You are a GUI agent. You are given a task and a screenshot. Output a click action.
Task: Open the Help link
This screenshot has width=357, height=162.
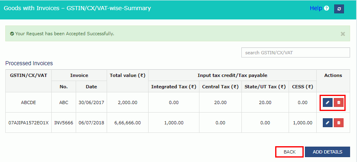315,9
